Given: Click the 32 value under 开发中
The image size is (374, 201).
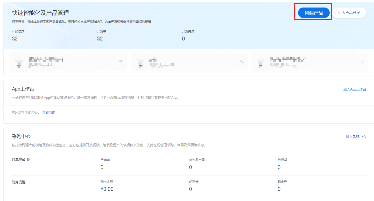Looking at the screenshot, I should click(x=100, y=39).
